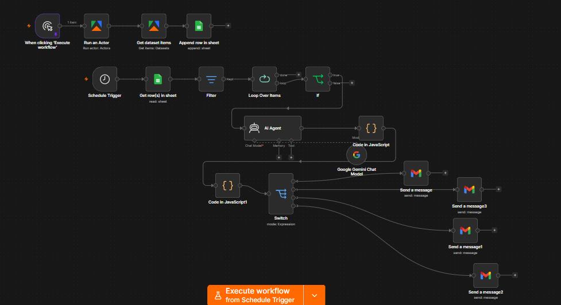Click the If node true output connector
Viewport: 561px width, 305px height.
330,75
